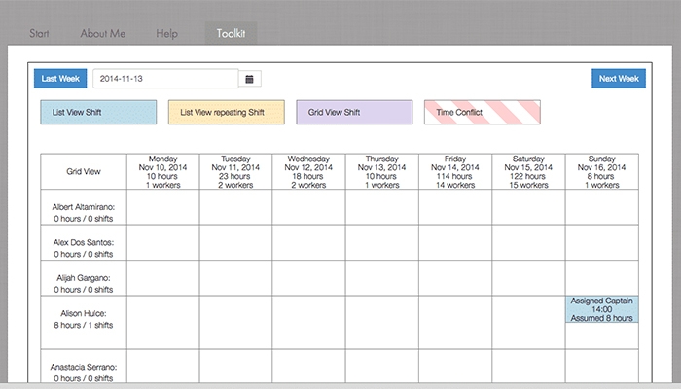Click the Saturday Nov 15 column header
Viewport: 681px width, 389px height.
(528, 171)
